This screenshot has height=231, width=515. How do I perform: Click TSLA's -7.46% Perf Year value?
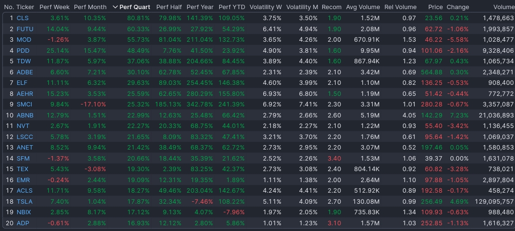[202, 201]
